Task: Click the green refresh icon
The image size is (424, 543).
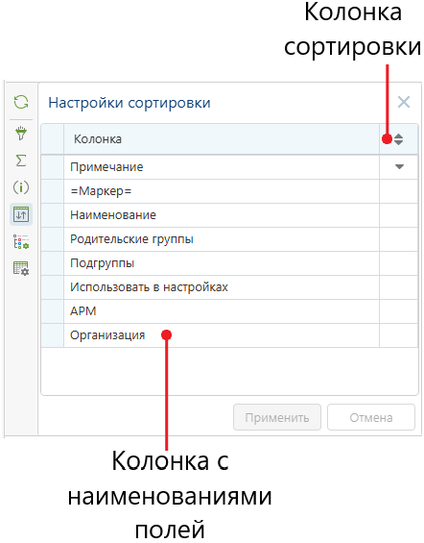Action: point(21,102)
